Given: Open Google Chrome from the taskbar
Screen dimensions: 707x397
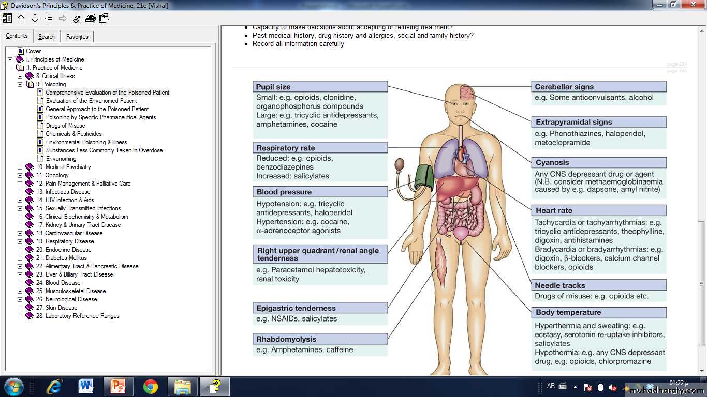Looking at the screenshot, I should click(x=151, y=386).
